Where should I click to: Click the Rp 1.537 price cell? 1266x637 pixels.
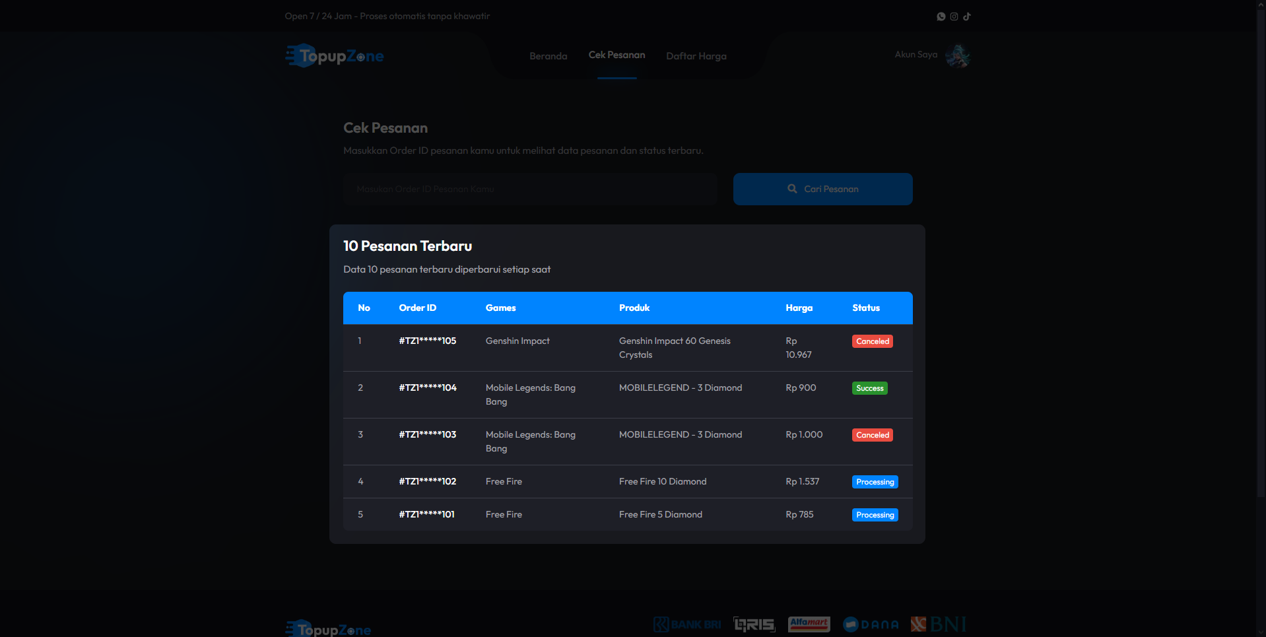[x=803, y=482]
